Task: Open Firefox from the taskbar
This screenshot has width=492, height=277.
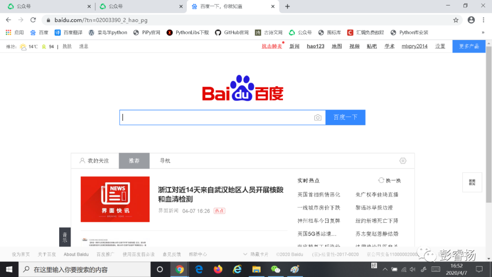Action: pos(218,269)
